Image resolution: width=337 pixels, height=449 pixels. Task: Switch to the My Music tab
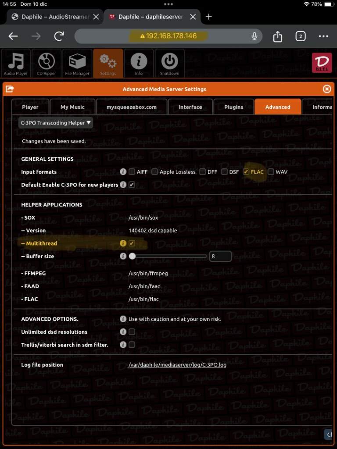[72, 107]
